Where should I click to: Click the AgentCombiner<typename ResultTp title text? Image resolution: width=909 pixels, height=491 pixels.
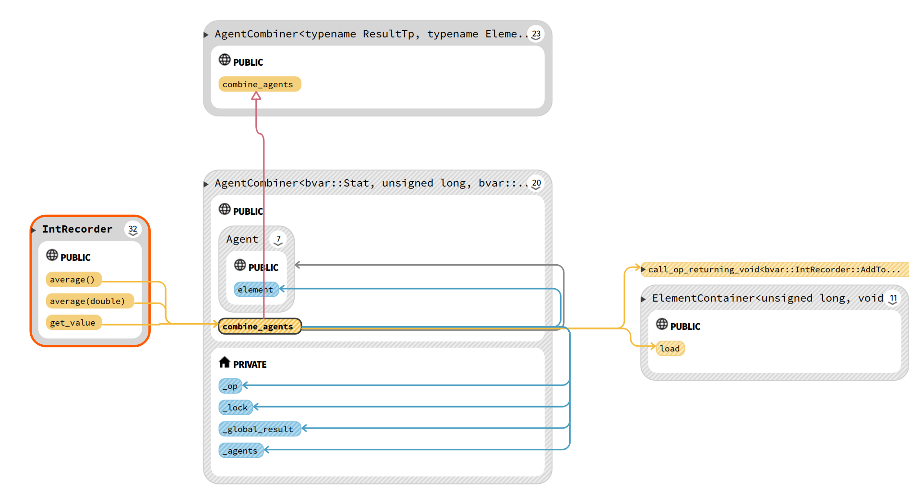(x=370, y=34)
